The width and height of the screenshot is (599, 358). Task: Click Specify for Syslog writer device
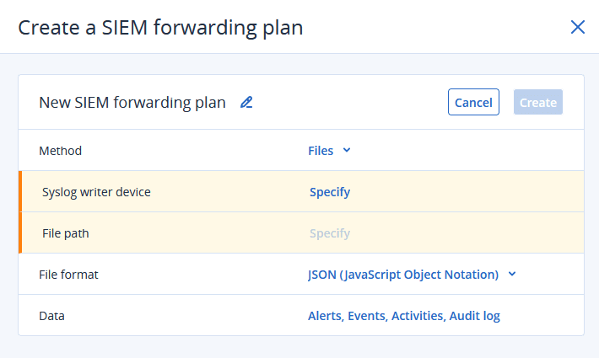coord(330,192)
